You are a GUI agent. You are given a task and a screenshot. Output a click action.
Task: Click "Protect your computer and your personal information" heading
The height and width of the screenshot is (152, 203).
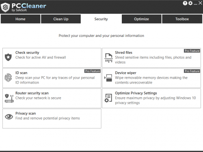(x=101, y=36)
